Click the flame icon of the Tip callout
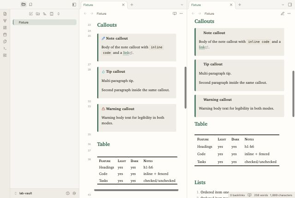The width and height of the screenshot is (295, 198). coord(103,71)
